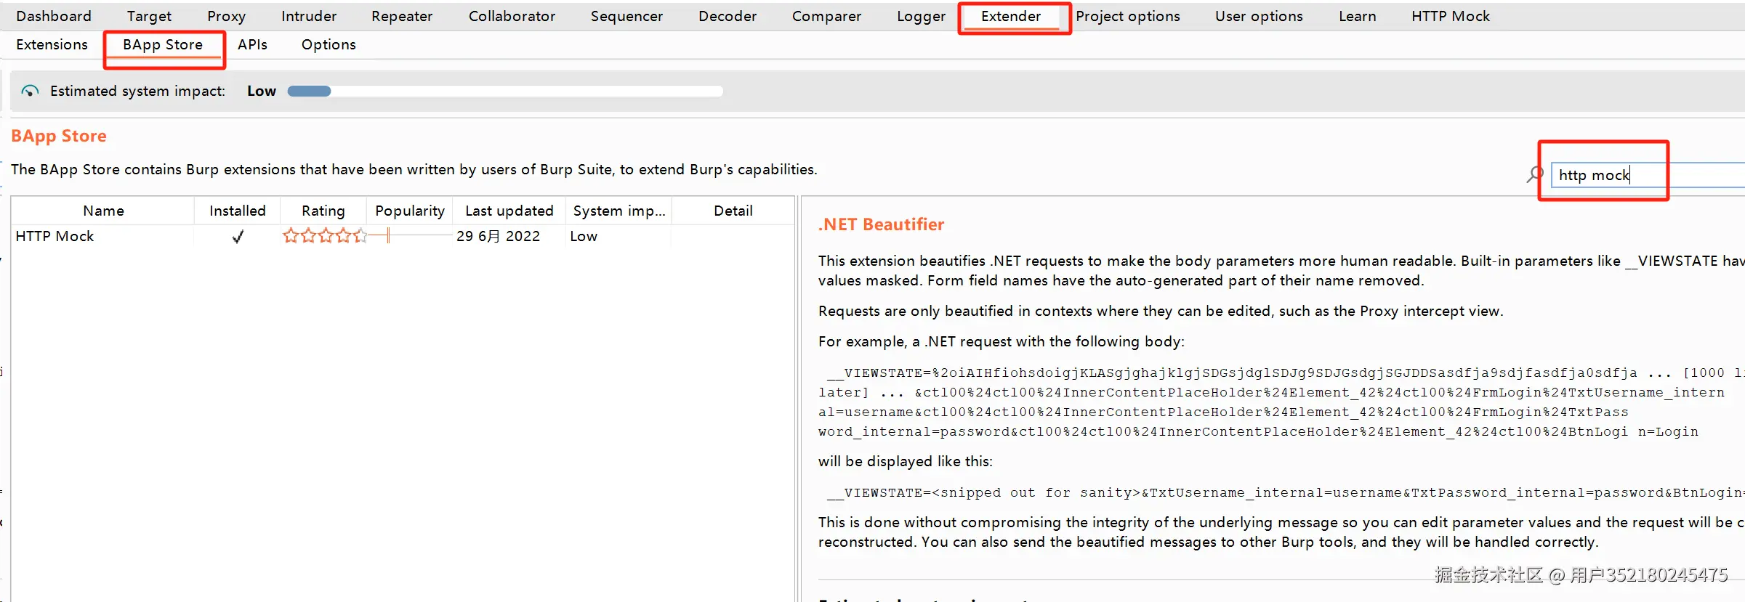Sort by System impact column header

pos(619,211)
